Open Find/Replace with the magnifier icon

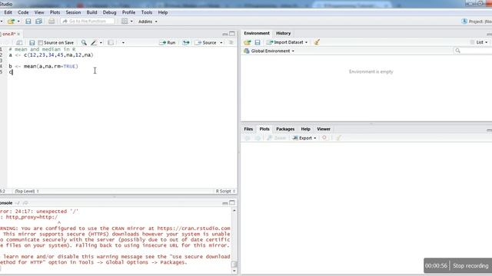point(84,43)
